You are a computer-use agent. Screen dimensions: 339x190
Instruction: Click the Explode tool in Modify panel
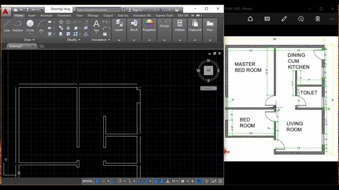click(86, 28)
